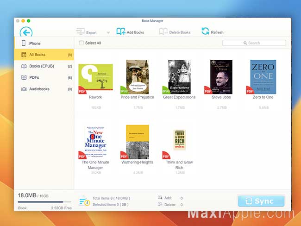Go back with the blue arrow button
Viewport: 301px width, 226px height.
(26, 32)
